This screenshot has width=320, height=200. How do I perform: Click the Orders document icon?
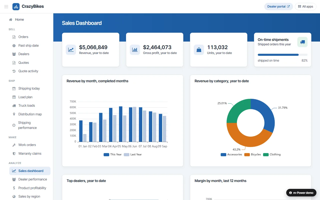(x=14, y=37)
